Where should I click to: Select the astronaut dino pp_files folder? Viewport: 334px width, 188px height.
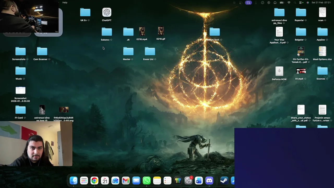pos(279,12)
